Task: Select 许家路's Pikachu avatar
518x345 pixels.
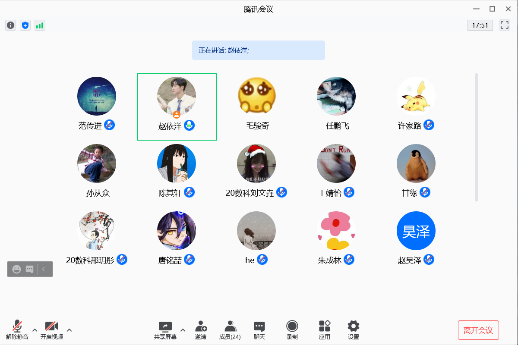Action: tap(416, 96)
